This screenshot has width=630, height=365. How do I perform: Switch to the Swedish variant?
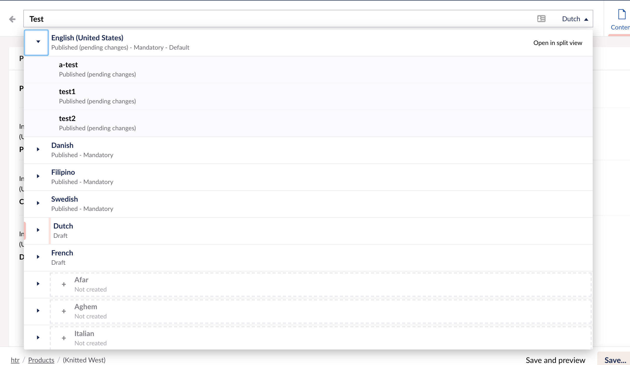(321, 204)
